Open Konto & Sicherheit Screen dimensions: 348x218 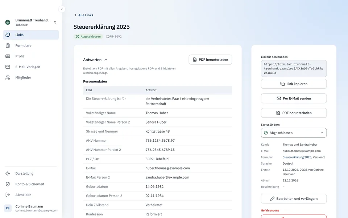(x=31, y=184)
